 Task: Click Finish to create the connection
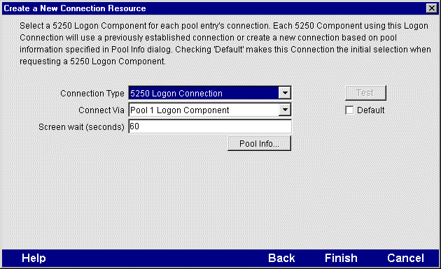pyautogui.click(x=341, y=258)
